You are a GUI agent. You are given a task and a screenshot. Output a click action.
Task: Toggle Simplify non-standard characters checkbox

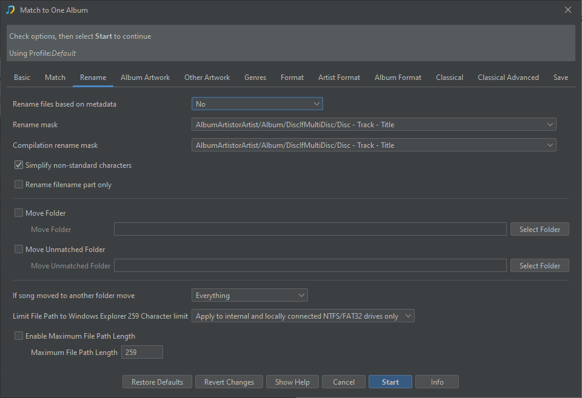click(x=19, y=165)
